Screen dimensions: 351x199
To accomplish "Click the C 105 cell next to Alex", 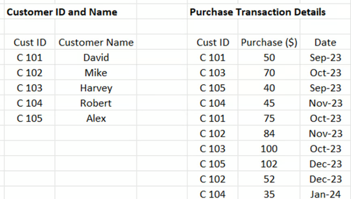I will 30,118.
